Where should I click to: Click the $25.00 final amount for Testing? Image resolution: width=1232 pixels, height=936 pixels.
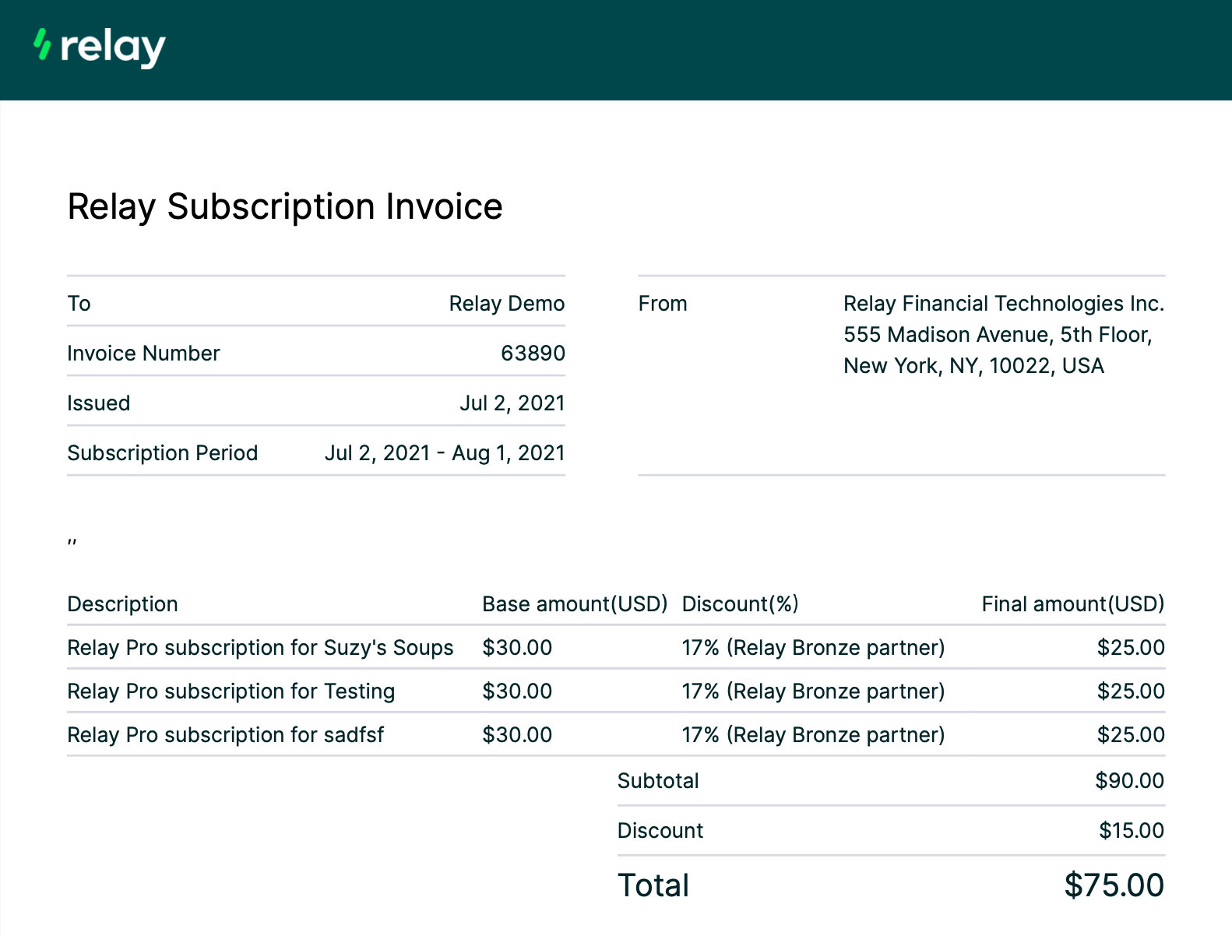coord(1131,691)
